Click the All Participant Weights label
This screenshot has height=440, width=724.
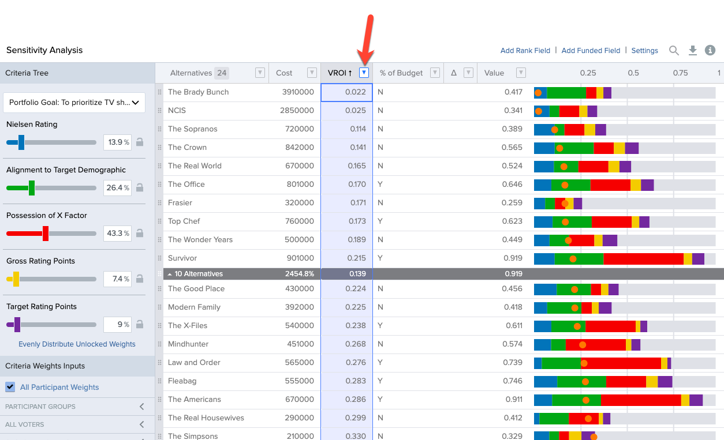click(x=59, y=388)
